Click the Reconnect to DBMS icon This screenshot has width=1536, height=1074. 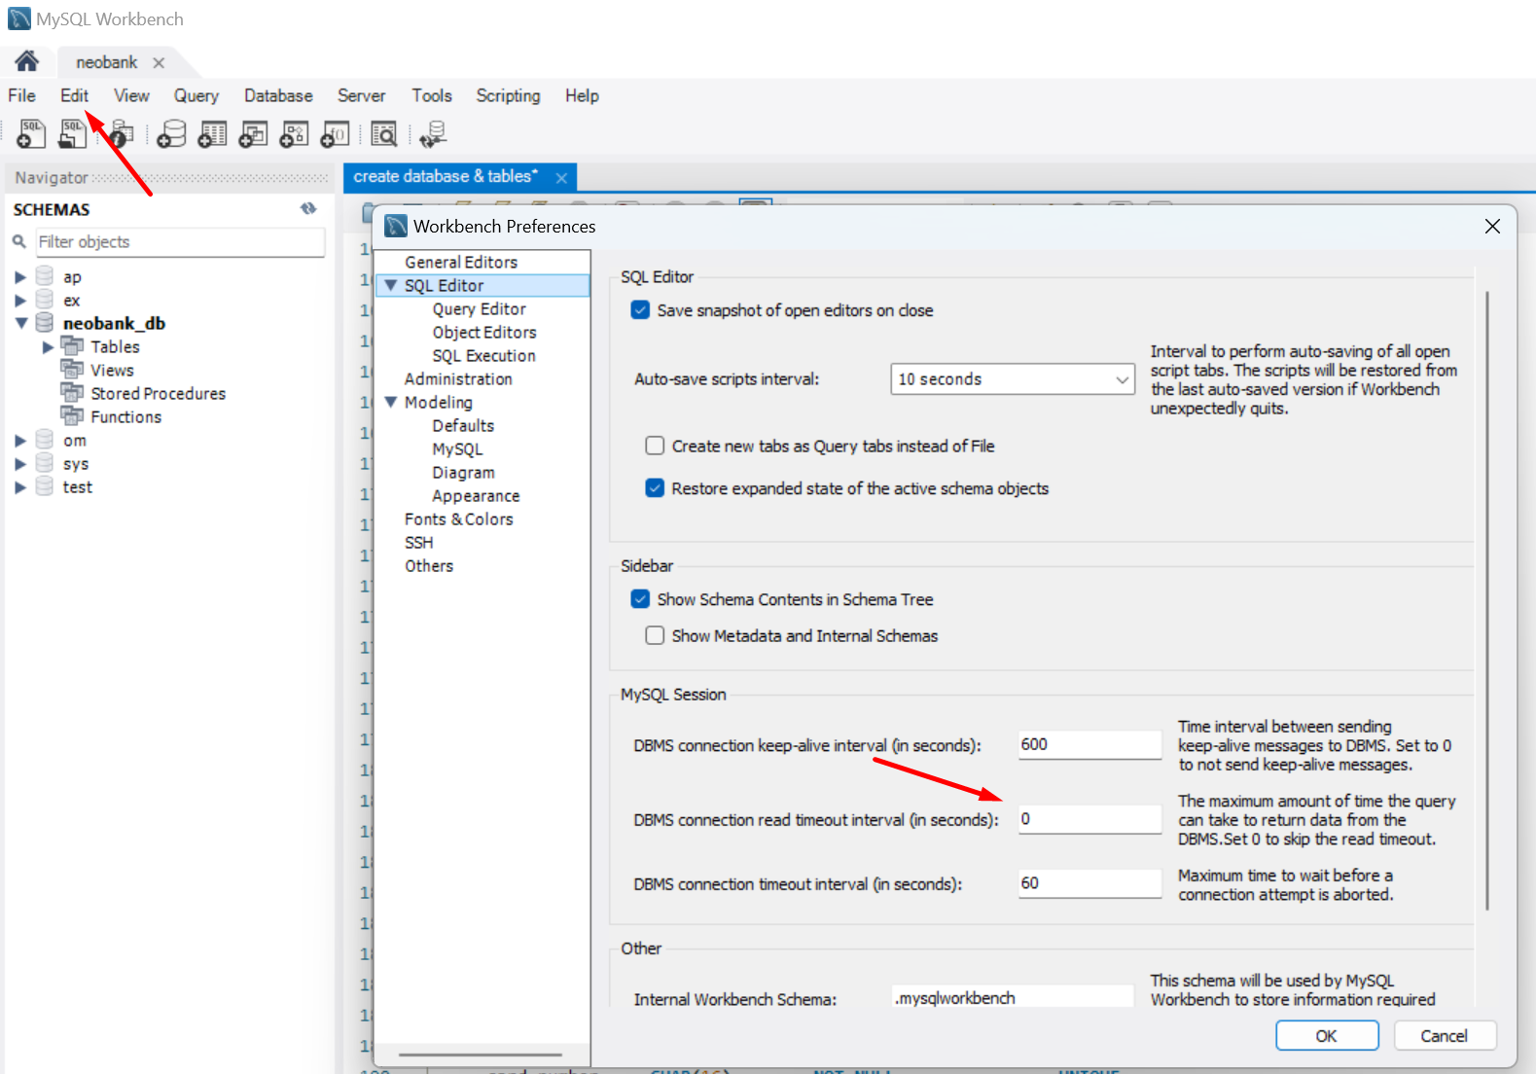coord(433,133)
